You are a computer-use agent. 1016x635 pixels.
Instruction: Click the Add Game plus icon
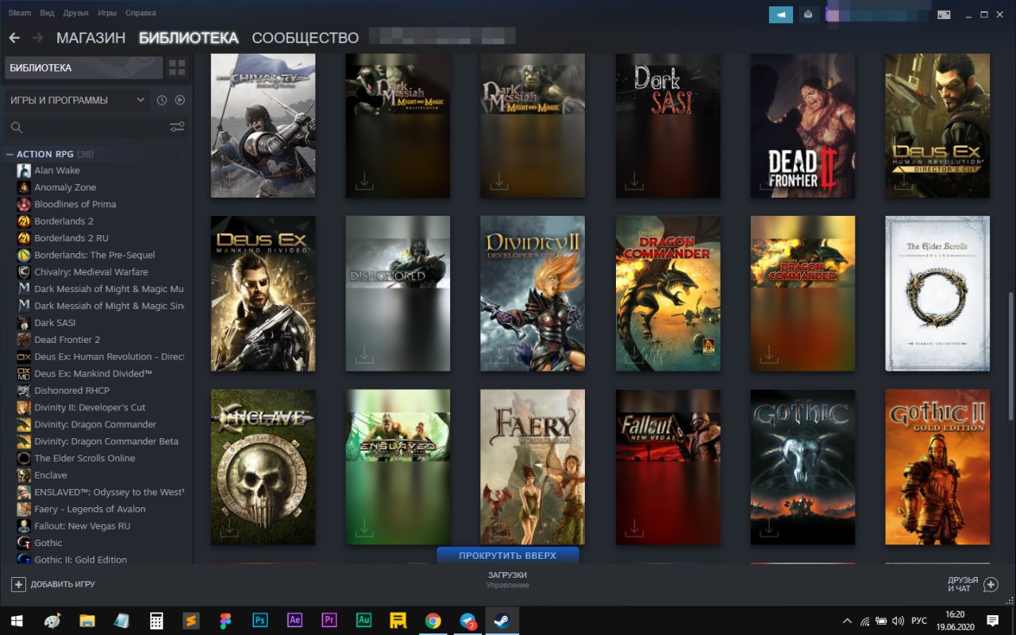point(18,584)
